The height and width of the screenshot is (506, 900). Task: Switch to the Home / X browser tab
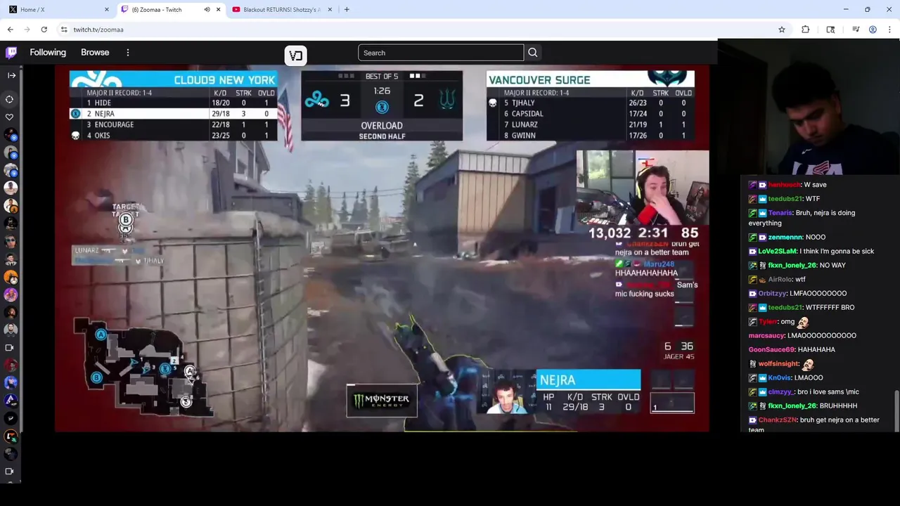58,9
